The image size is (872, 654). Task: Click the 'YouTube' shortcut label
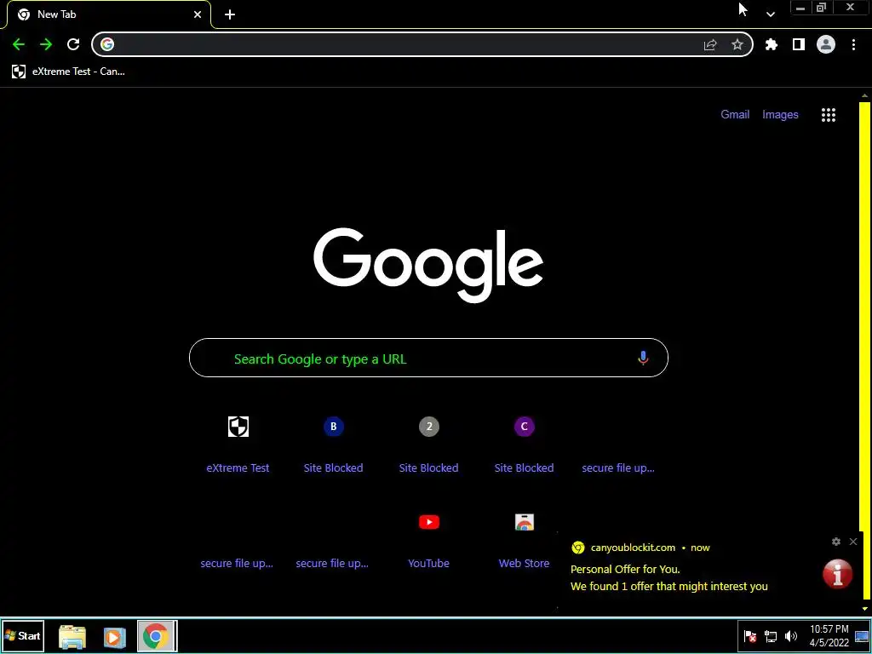click(428, 564)
